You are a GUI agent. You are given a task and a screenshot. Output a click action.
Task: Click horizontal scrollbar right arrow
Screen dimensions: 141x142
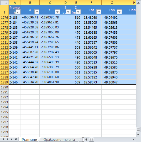(133, 139)
